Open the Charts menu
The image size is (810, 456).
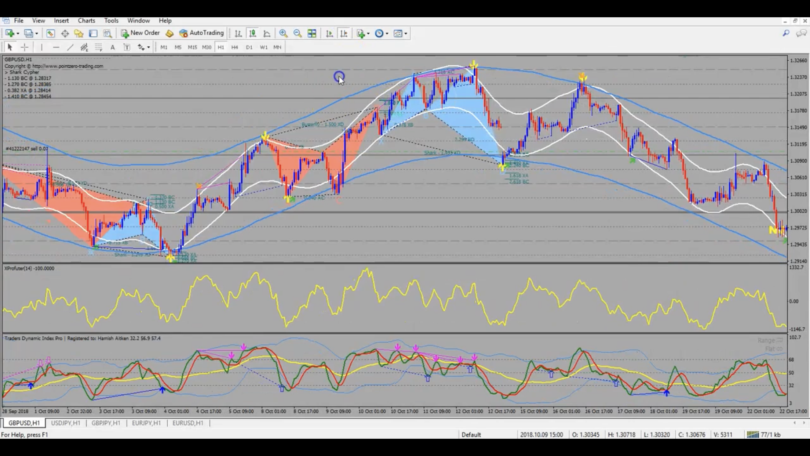pos(86,21)
